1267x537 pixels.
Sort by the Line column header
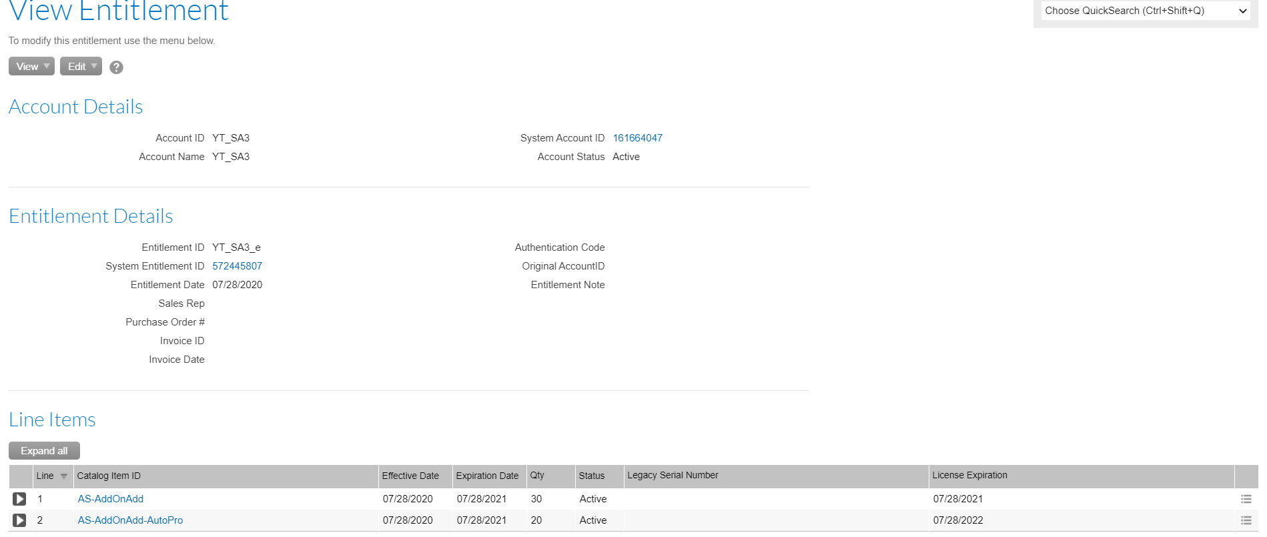click(53, 476)
